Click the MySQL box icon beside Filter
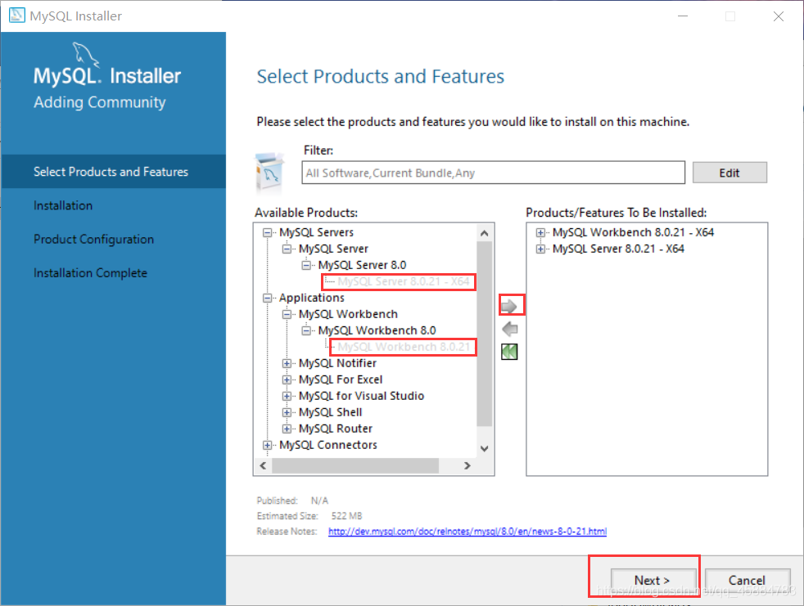This screenshot has width=804, height=606. point(269,171)
